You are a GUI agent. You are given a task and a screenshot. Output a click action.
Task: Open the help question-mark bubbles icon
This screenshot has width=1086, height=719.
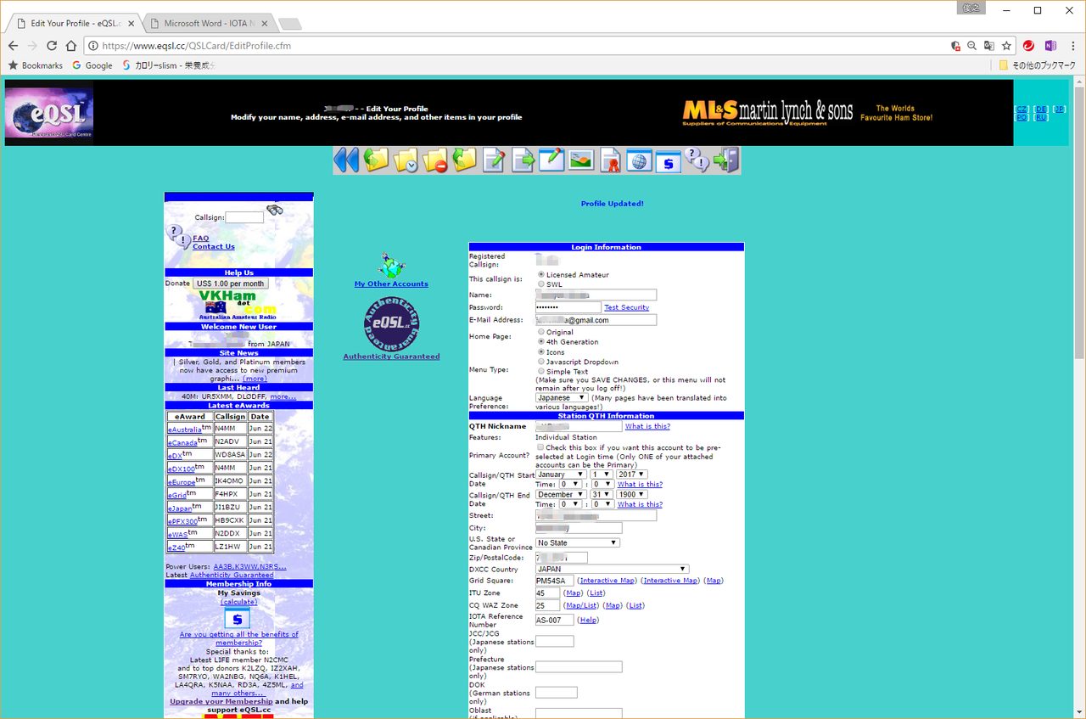coord(697,160)
